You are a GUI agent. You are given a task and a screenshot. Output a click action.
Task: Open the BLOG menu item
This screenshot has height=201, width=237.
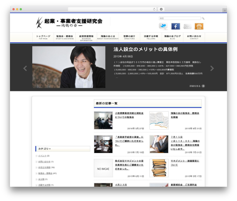(x=173, y=37)
